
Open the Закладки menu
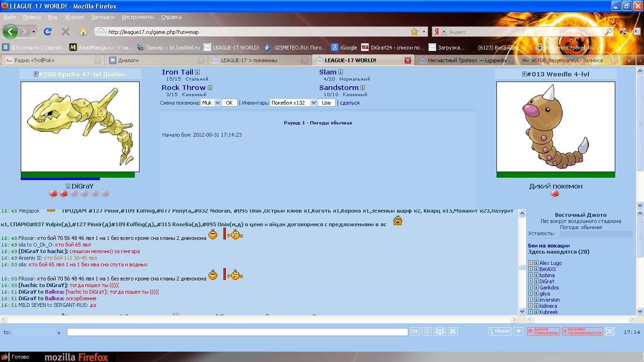pos(102,17)
